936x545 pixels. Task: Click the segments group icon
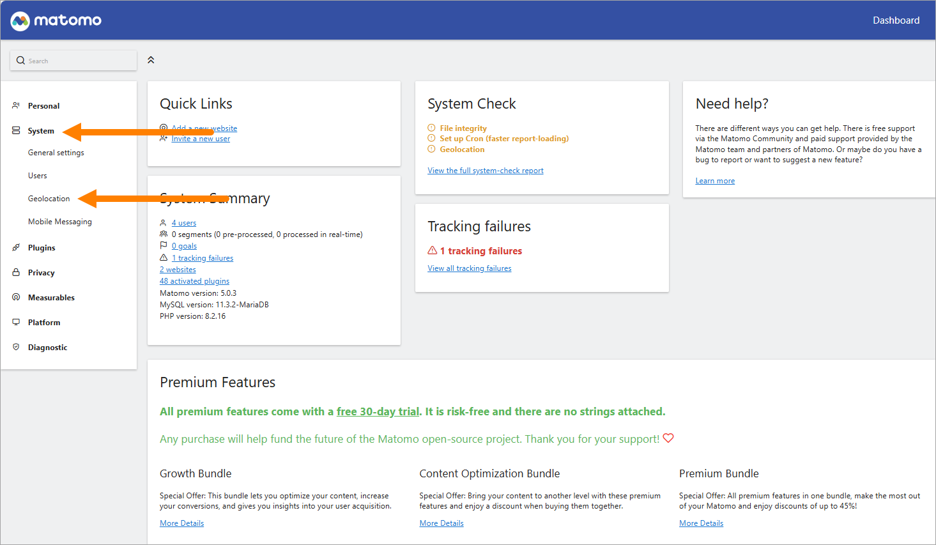point(164,234)
